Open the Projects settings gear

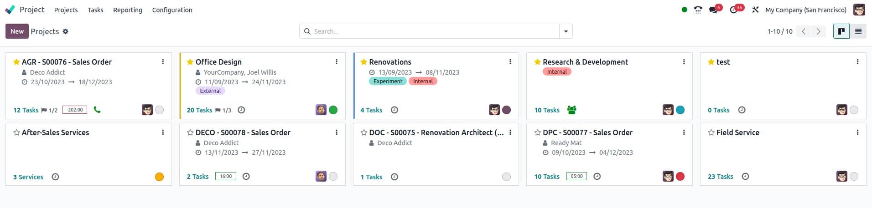[x=66, y=31]
